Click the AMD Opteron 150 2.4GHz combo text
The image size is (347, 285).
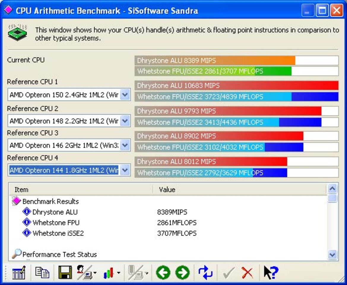[64, 95]
